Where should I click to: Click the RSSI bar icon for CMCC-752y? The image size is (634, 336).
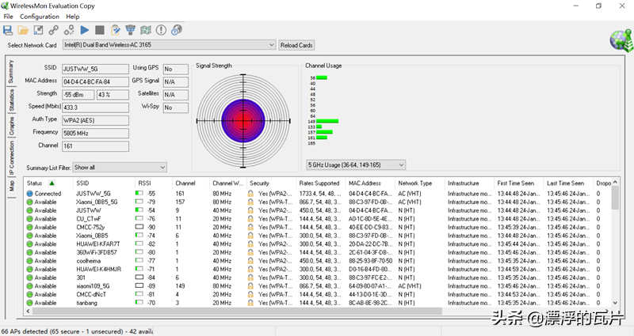coord(139,227)
